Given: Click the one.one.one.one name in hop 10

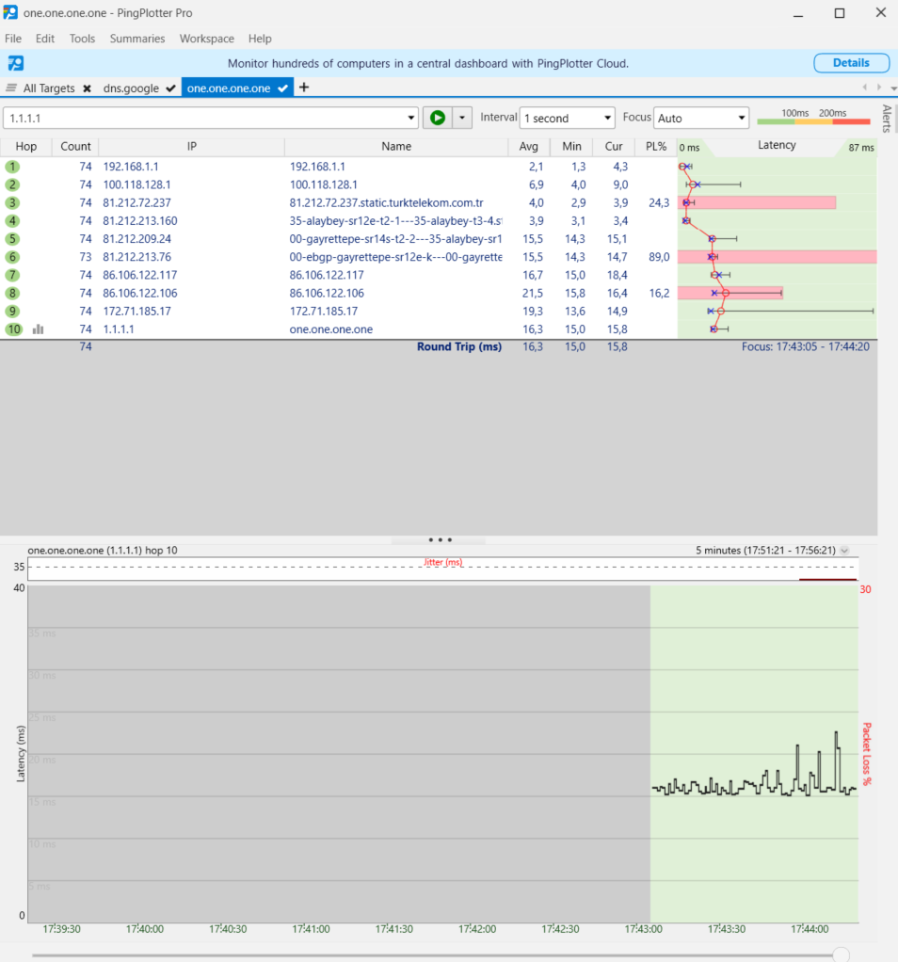Looking at the screenshot, I should tap(331, 329).
